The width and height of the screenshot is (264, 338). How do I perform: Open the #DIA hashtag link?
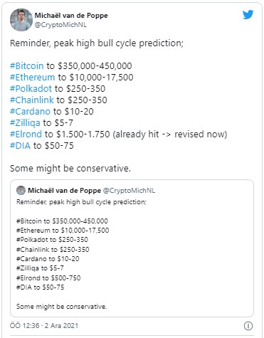[20, 145]
